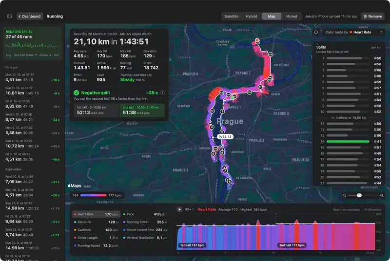Click kilometer marker 20 on the route

click(x=271, y=55)
